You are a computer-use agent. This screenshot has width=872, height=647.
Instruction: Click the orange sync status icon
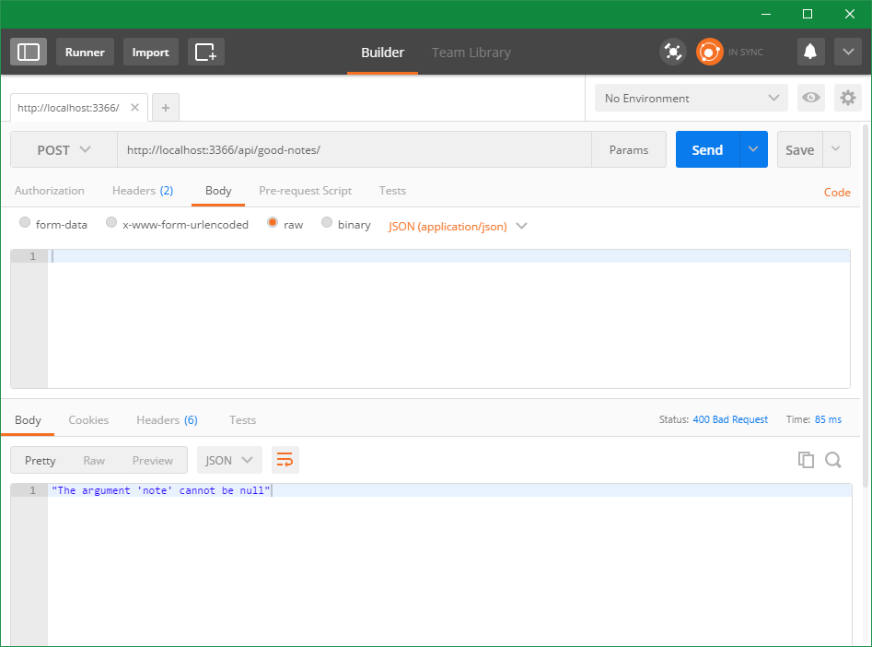(x=710, y=52)
